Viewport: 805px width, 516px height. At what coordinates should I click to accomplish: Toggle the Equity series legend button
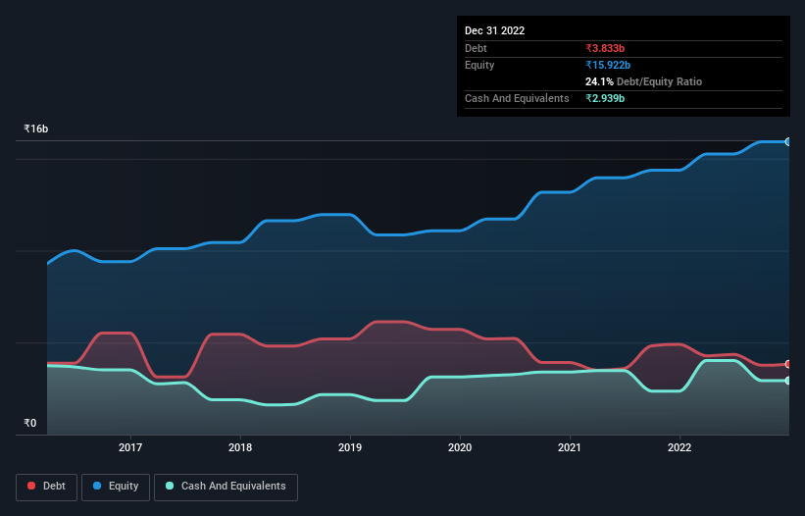click(x=116, y=487)
